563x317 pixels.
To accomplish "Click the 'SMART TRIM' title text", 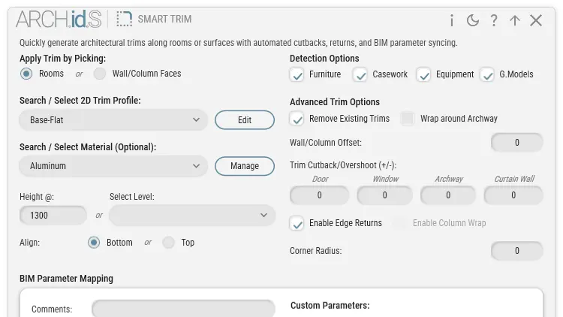I will (x=165, y=19).
